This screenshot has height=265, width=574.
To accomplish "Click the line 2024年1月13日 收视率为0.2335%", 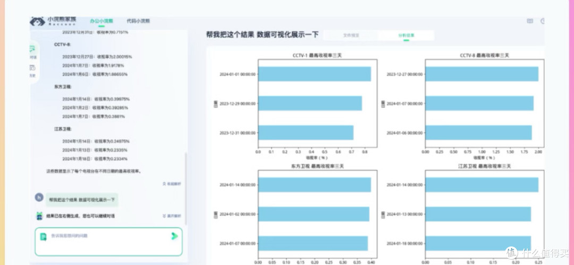I will (95, 150).
